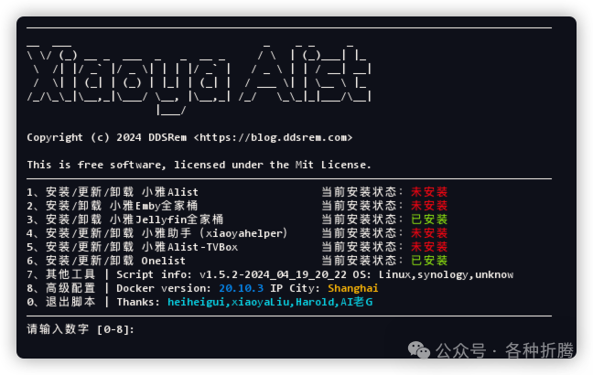Focus the 请输入数字 [0-8] input prompt
The image size is (593, 375).
pyautogui.click(x=81, y=329)
